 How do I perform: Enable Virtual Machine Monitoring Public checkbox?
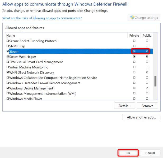147,67
